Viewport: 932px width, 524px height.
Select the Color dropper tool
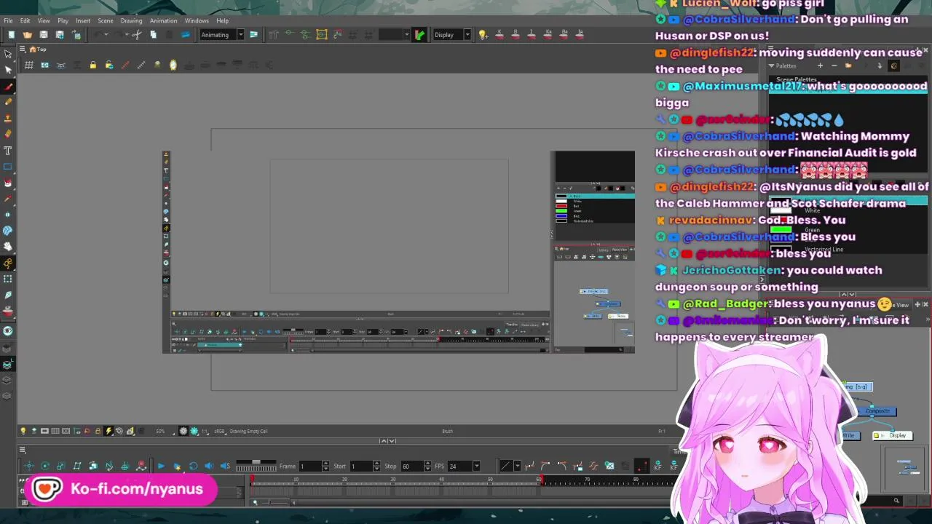pos(8,198)
